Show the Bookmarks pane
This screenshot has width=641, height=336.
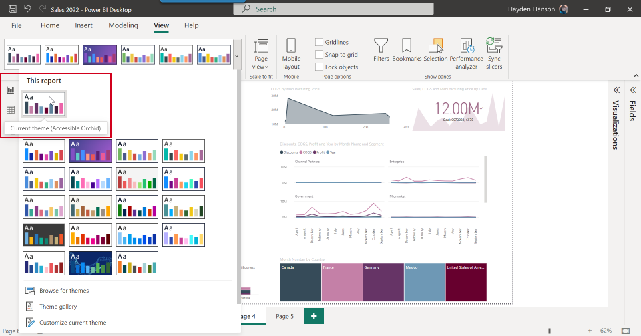pos(407,50)
